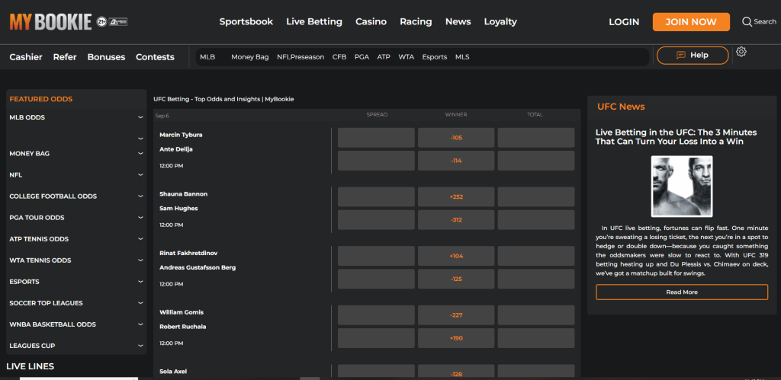781x380 pixels.
Task: Open the News page
Action: tap(458, 22)
